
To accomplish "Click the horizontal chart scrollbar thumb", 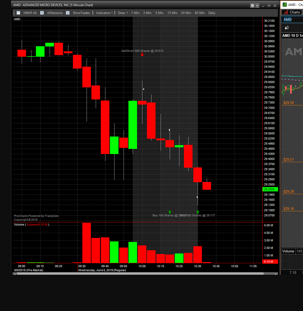I will (140, 274).
